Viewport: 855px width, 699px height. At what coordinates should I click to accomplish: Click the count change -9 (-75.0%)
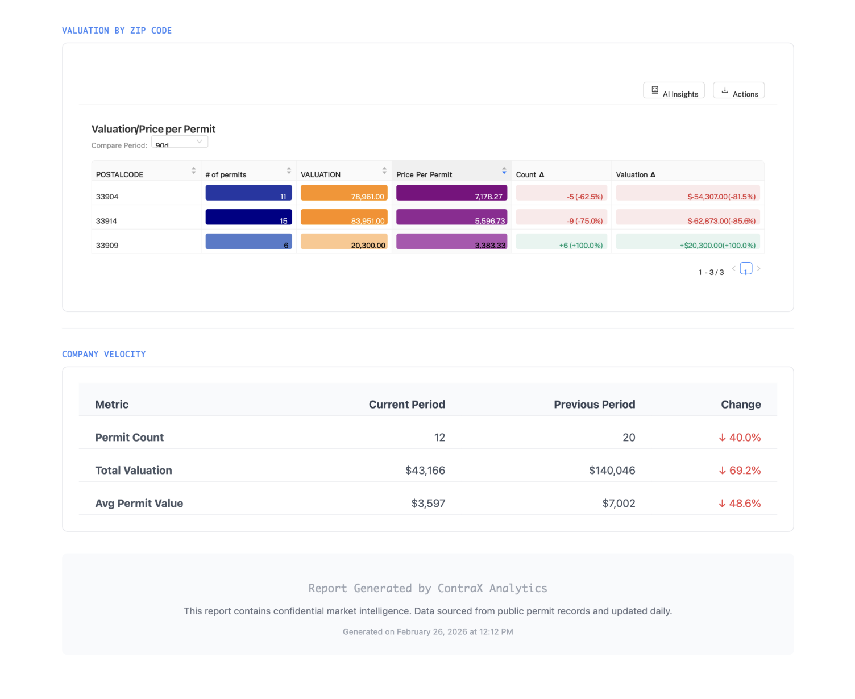pyautogui.click(x=562, y=217)
